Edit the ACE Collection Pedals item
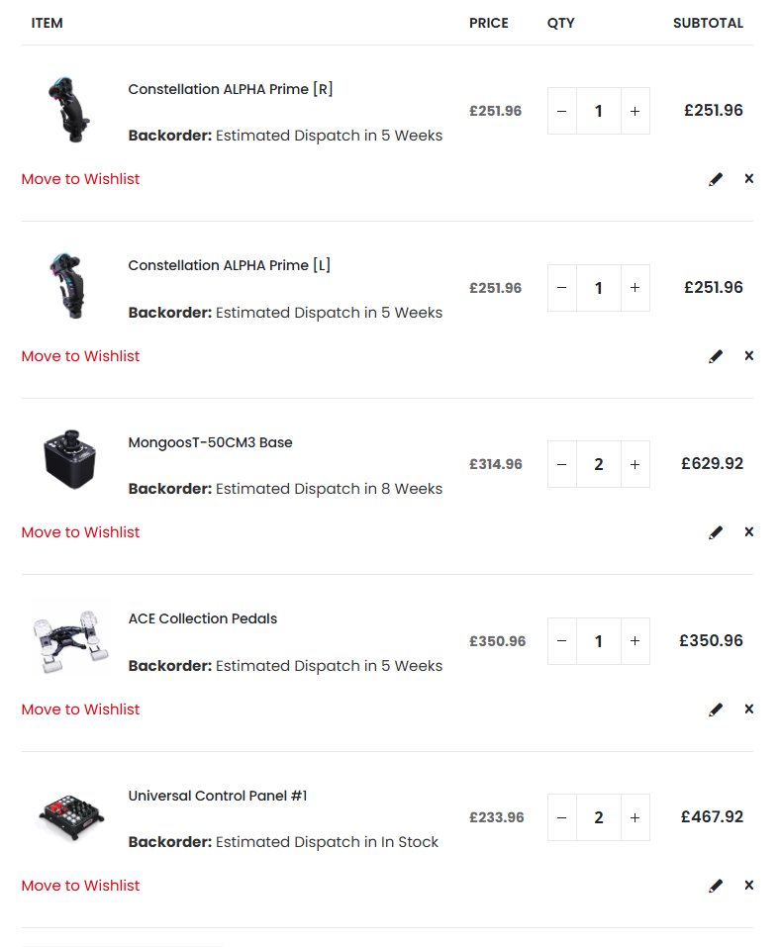 pos(716,710)
